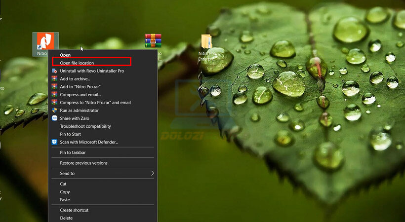Screen dimensions: 405x222
Task: Click the shield icon beside Run as administrator
Action: pyautogui.click(x=55, y=111)
